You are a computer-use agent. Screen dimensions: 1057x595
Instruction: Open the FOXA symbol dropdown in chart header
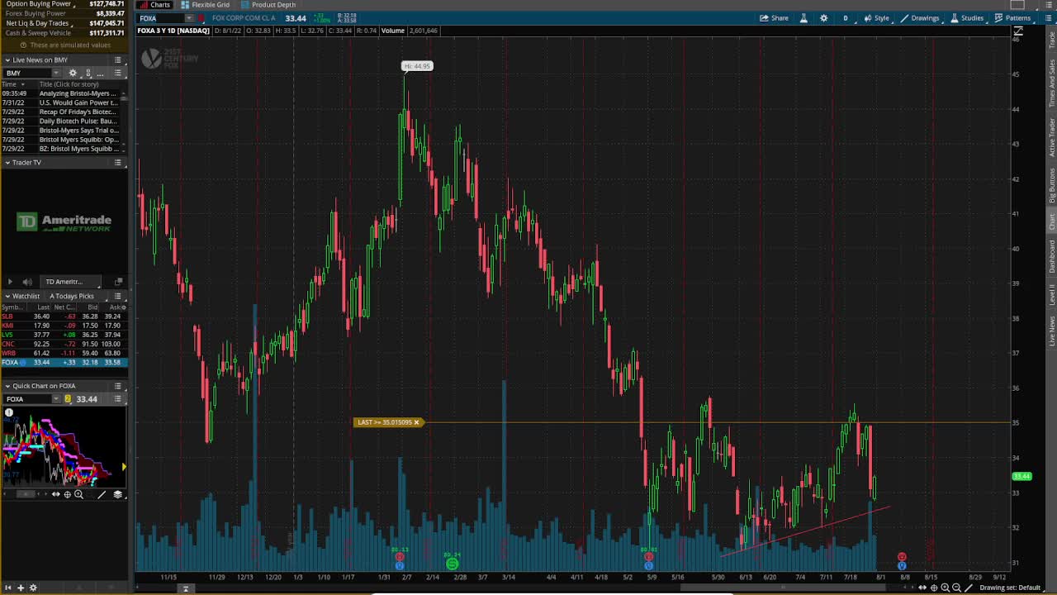189,18
